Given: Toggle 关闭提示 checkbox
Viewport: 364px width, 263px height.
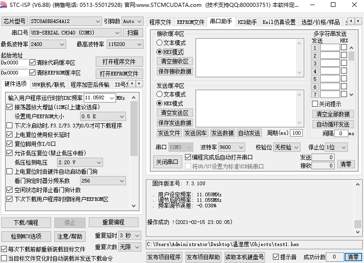Looking at the screenshot, I should 315,103.
